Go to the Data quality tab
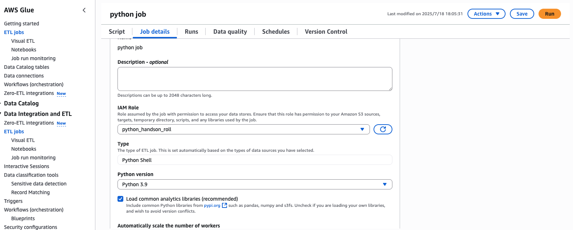 [x=230, y=32]
